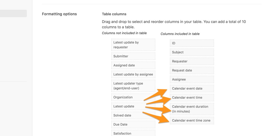Select the Calendar event time zone column
Viewport: 262px width, 136px height.
pyautogui.click(x=192, y=121)
